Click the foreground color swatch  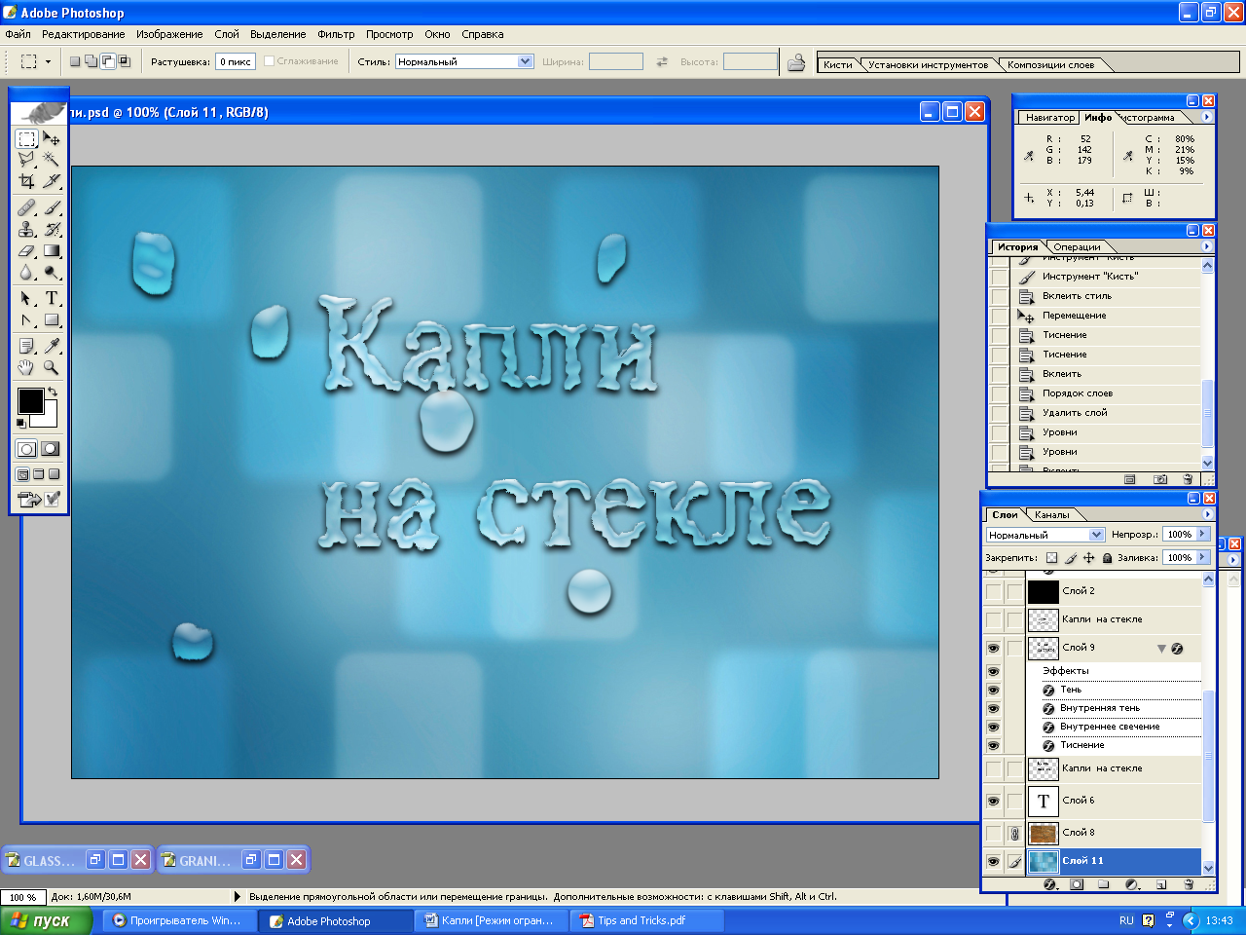pyautogui.click(x=29, y=399)
